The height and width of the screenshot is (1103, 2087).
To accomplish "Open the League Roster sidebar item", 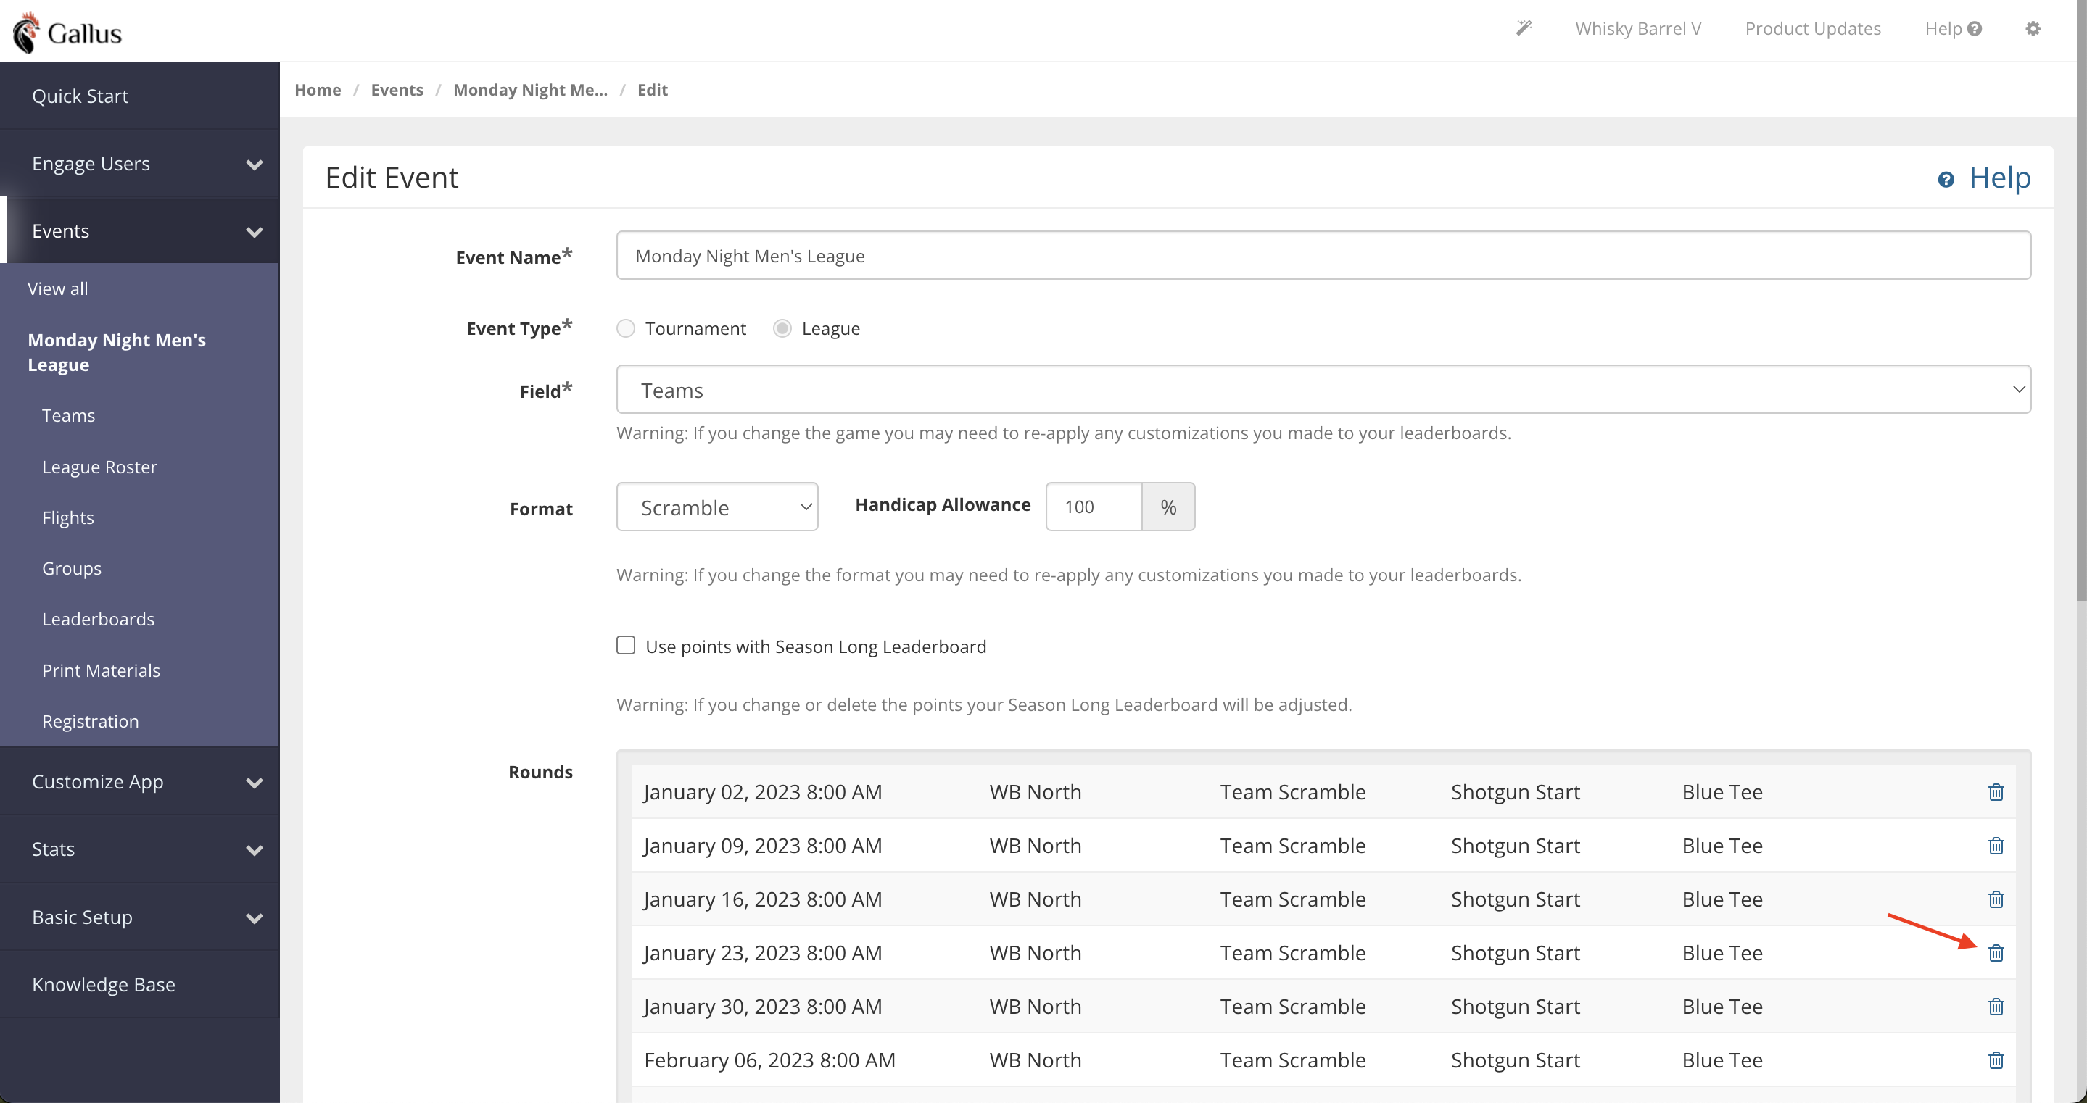I will tap(99, 467).
